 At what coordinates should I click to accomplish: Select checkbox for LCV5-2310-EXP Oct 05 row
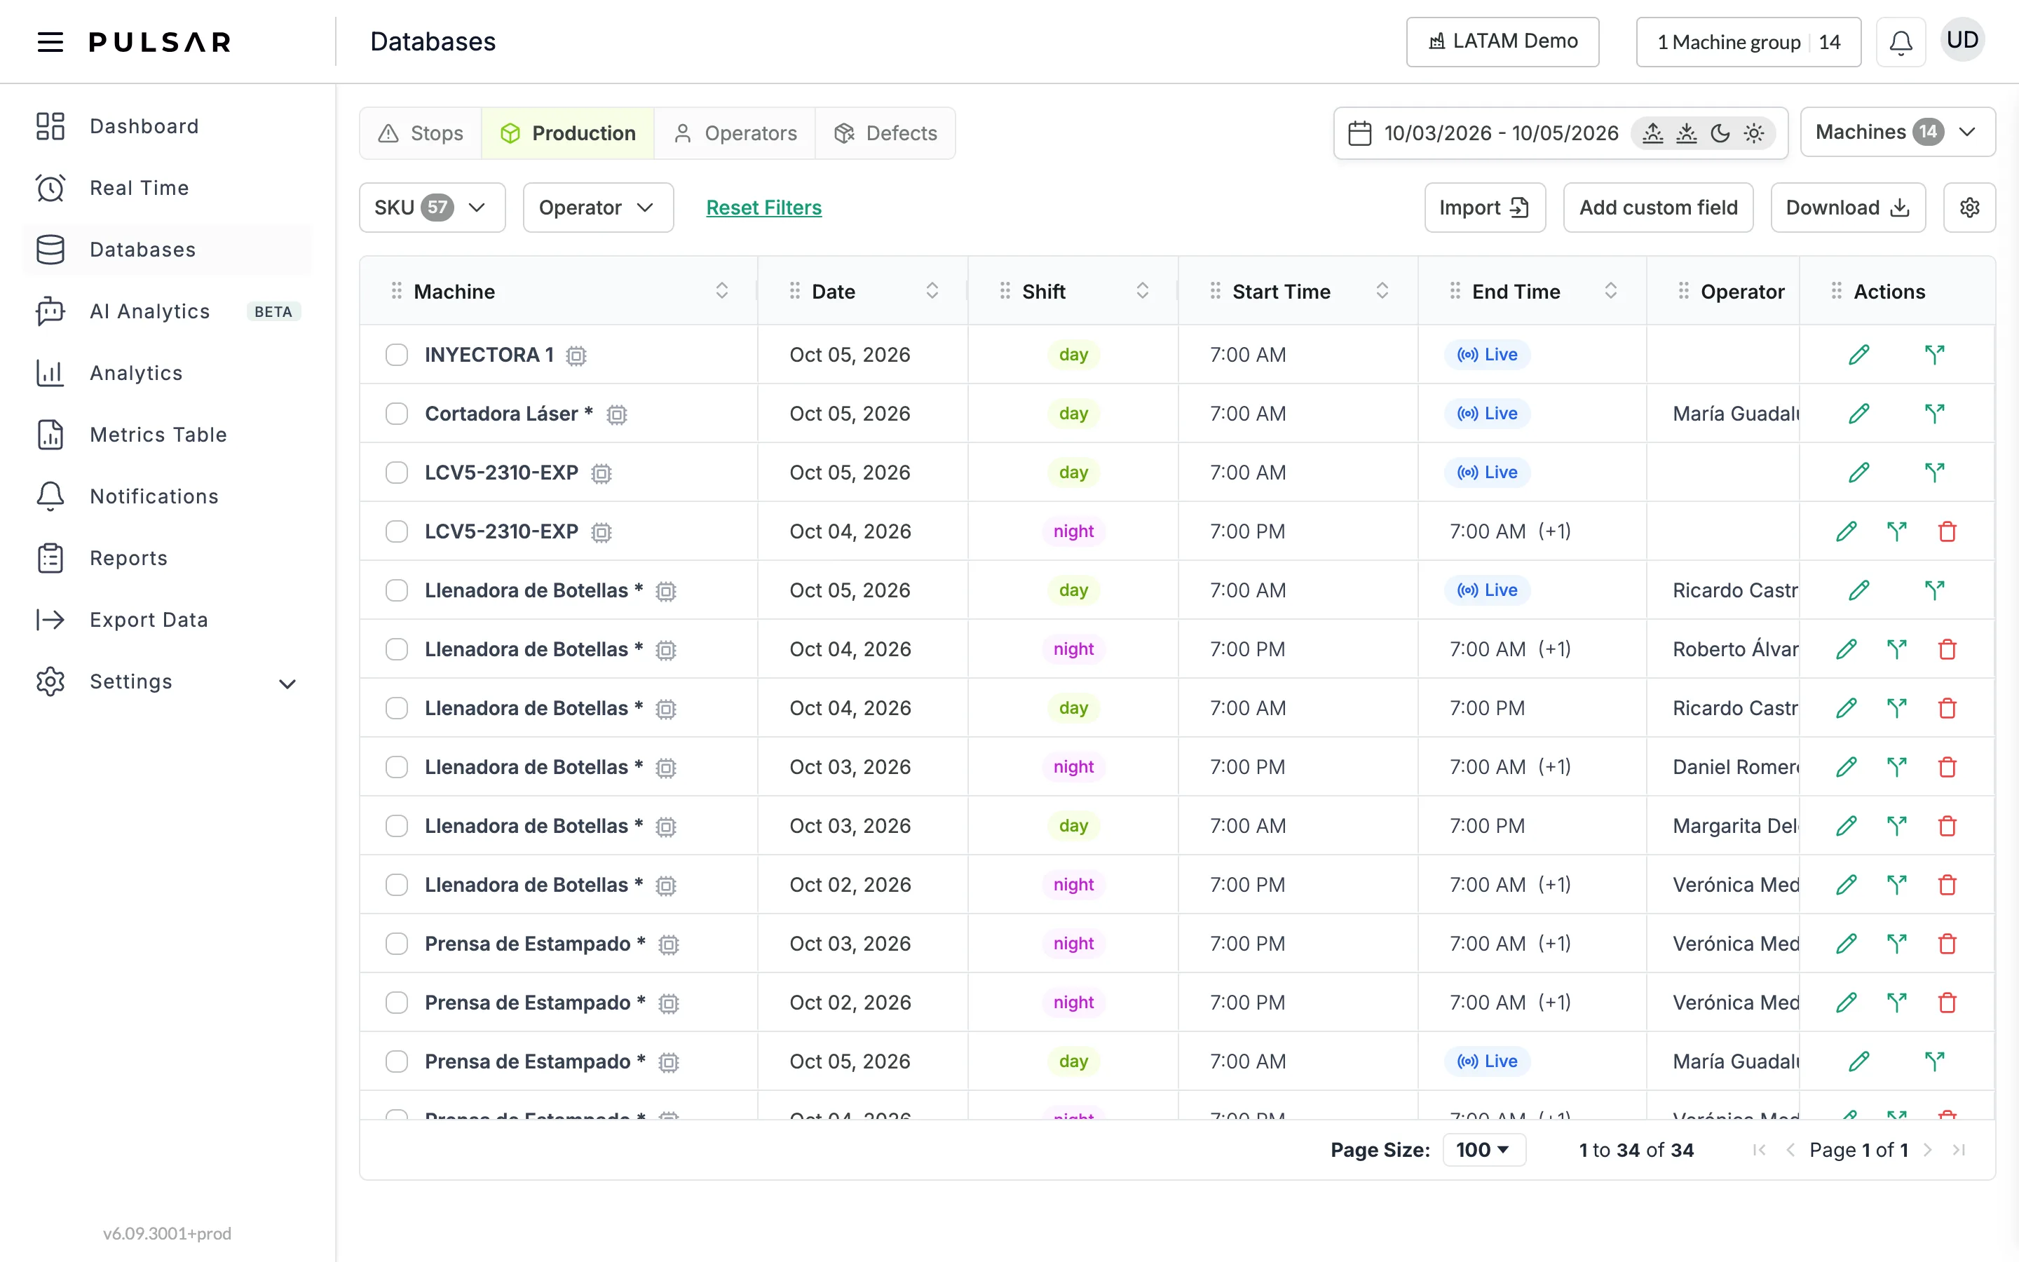coord(396,473)
